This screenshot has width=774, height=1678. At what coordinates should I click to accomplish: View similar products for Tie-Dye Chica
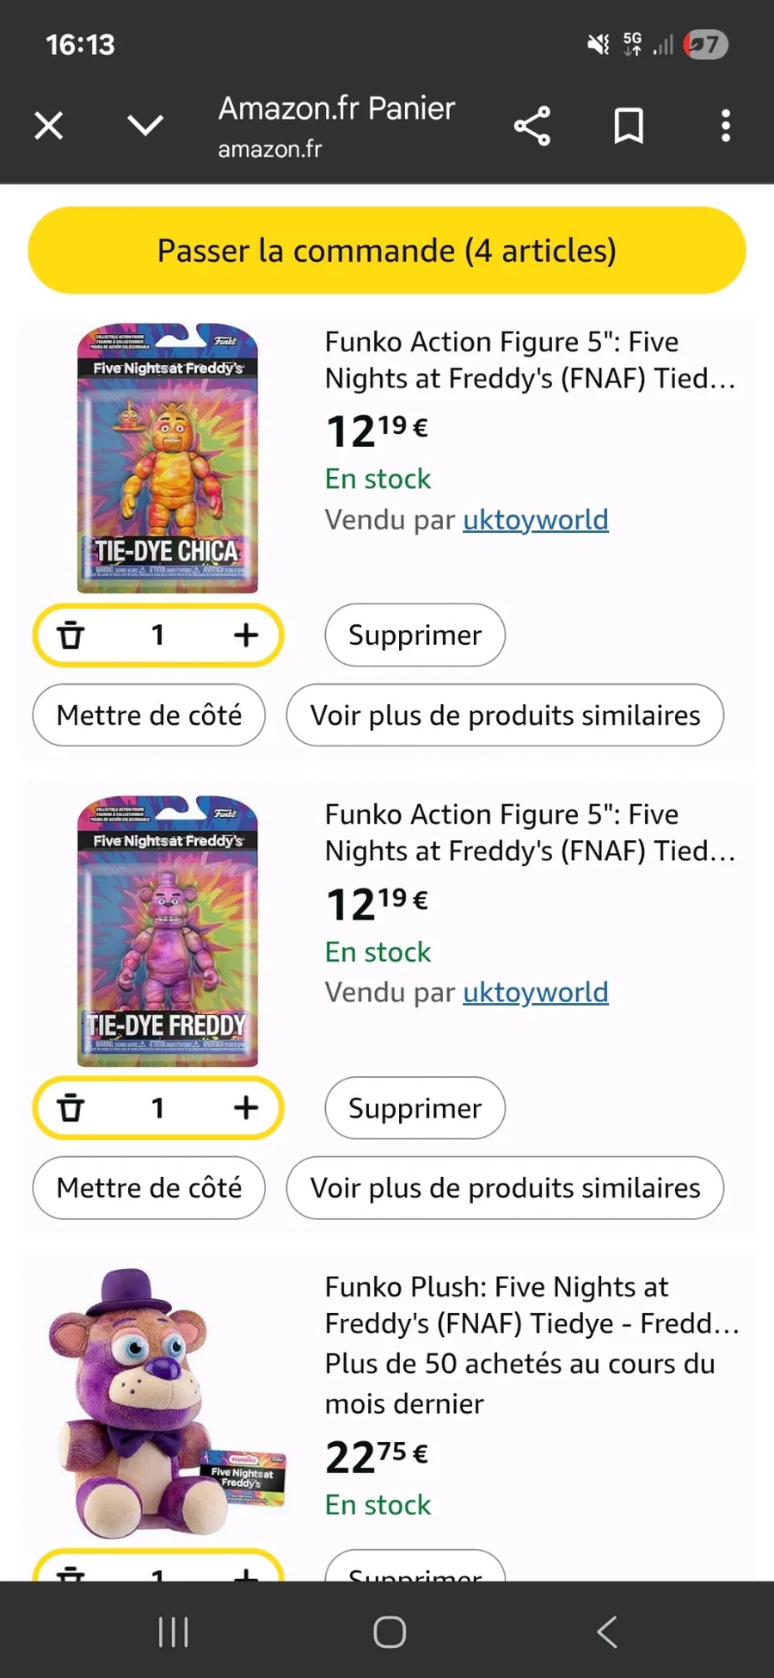coord(505,715)
